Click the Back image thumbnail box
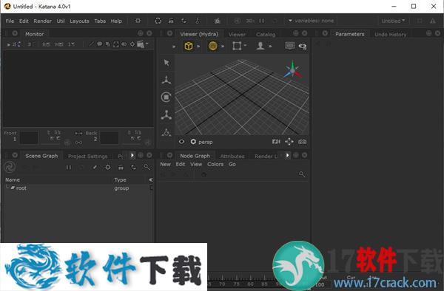 point(109,137)
